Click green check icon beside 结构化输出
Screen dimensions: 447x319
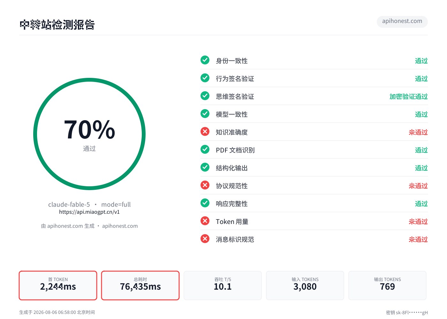click(x=205, y=167)
